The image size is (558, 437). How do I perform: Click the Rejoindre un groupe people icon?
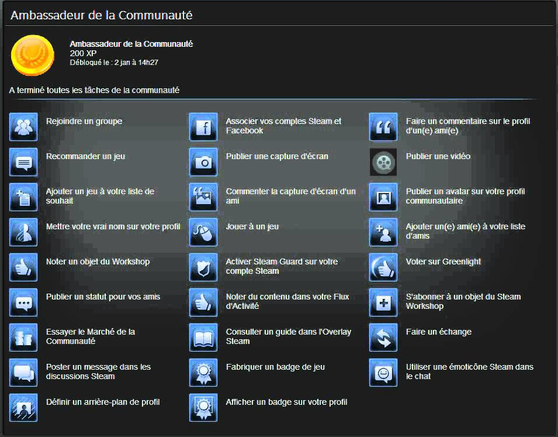23,127
